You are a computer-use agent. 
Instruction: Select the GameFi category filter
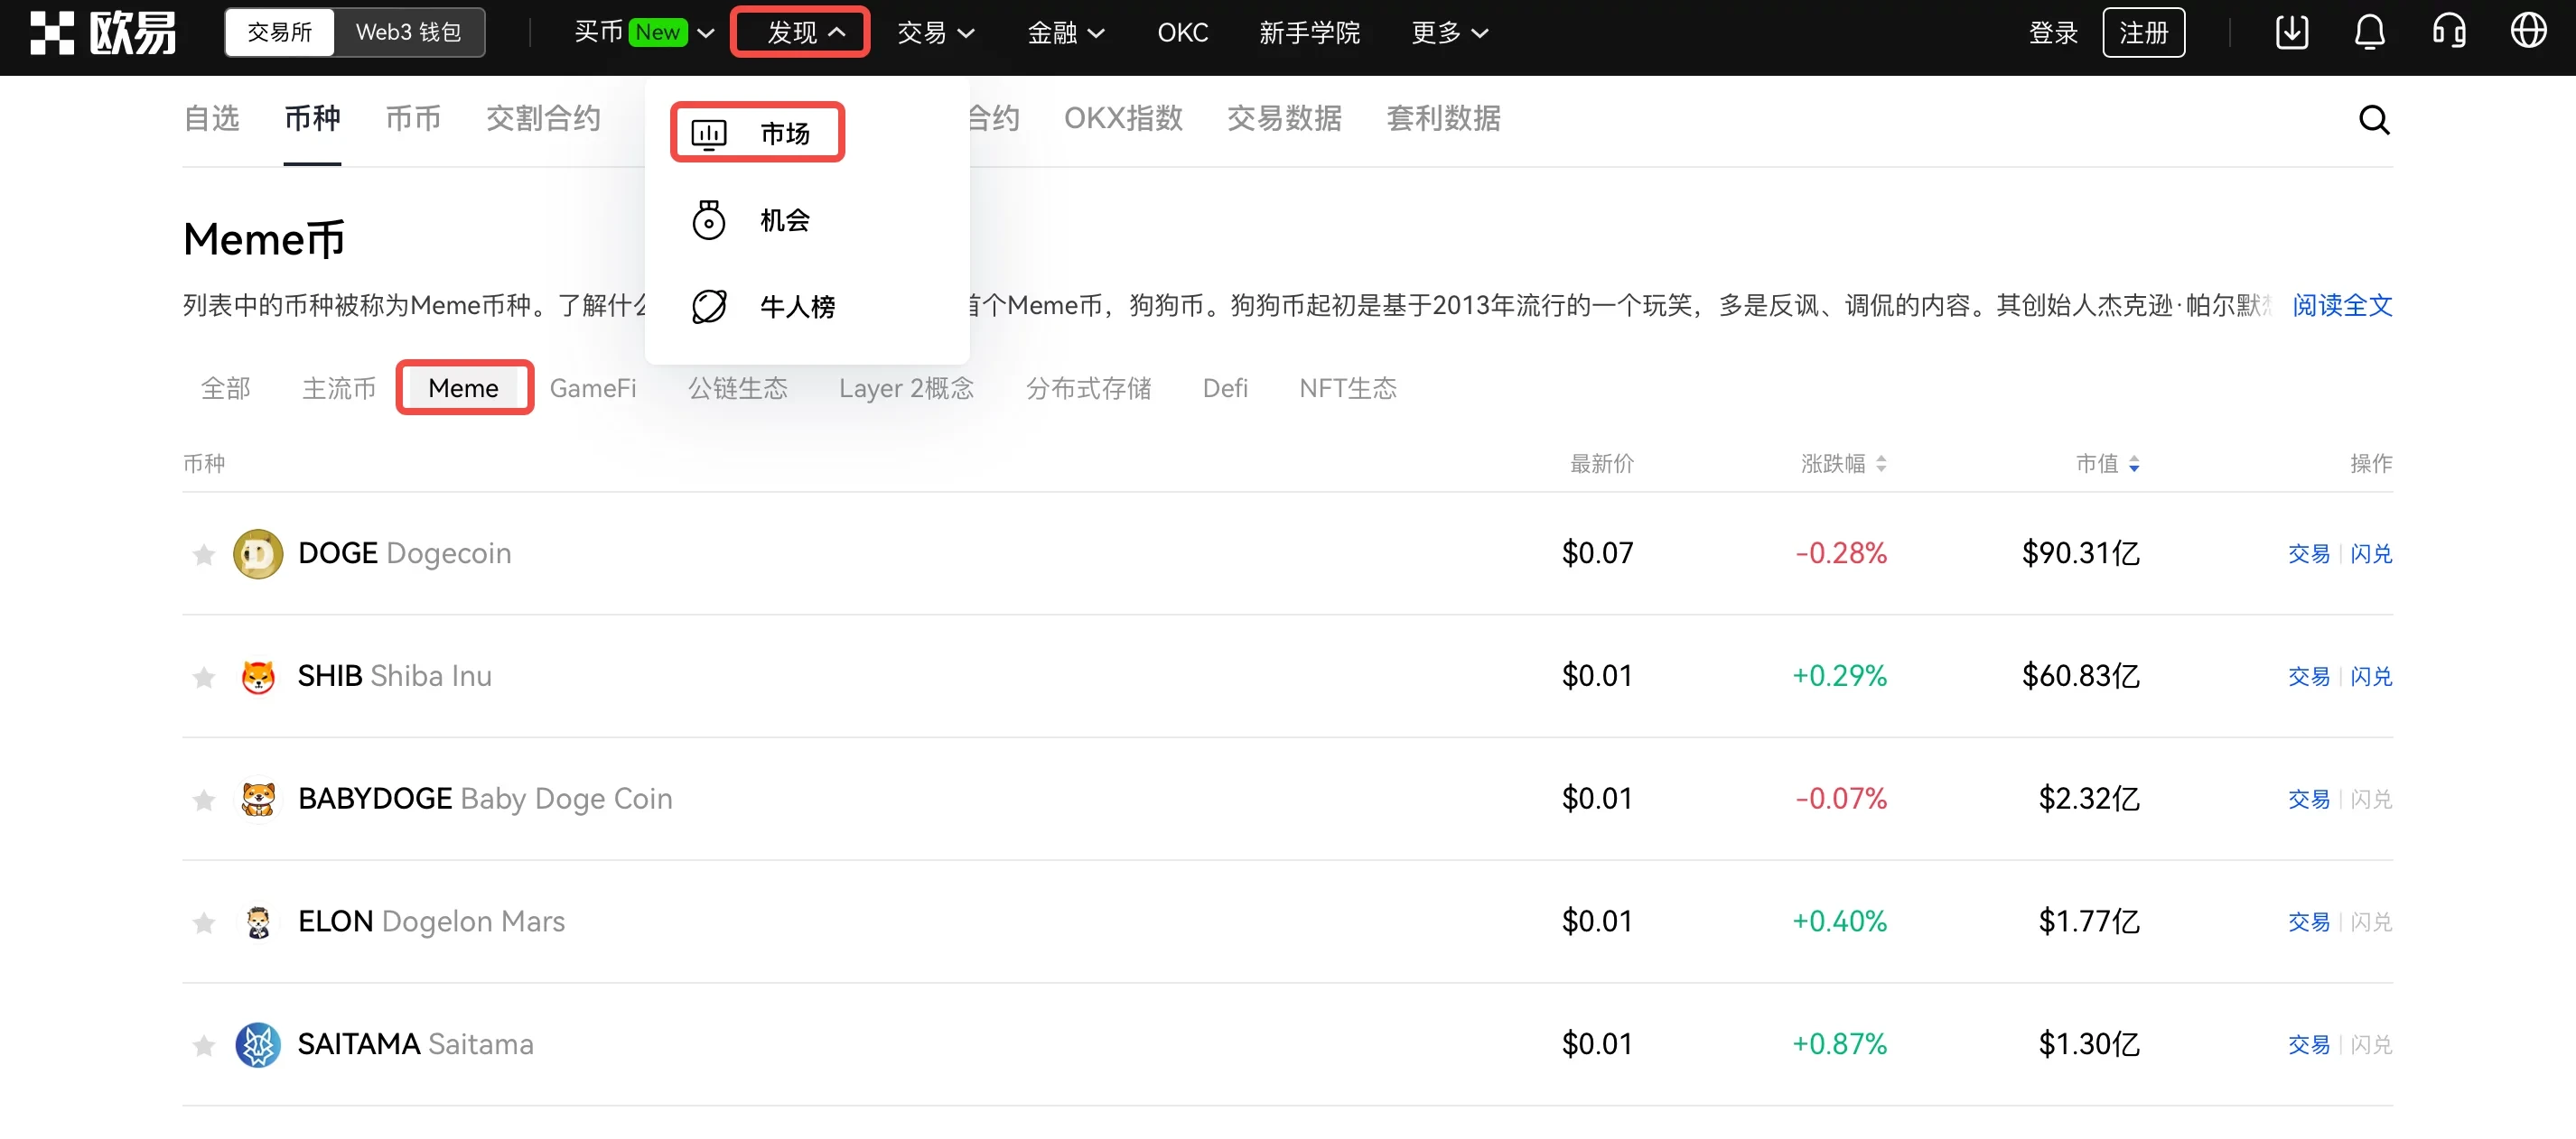[x=593, y=388]
